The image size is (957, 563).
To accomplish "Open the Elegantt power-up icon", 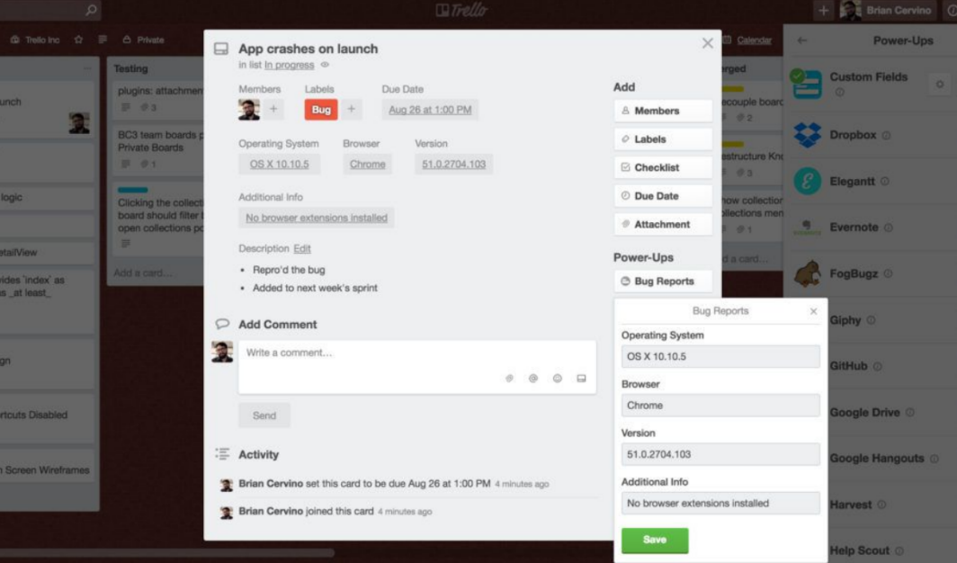I will pos(807,181).
